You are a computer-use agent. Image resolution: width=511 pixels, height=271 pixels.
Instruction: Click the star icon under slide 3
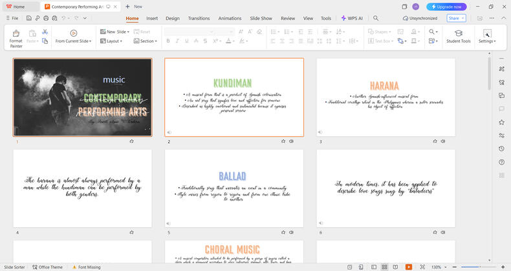click(435, 141)
